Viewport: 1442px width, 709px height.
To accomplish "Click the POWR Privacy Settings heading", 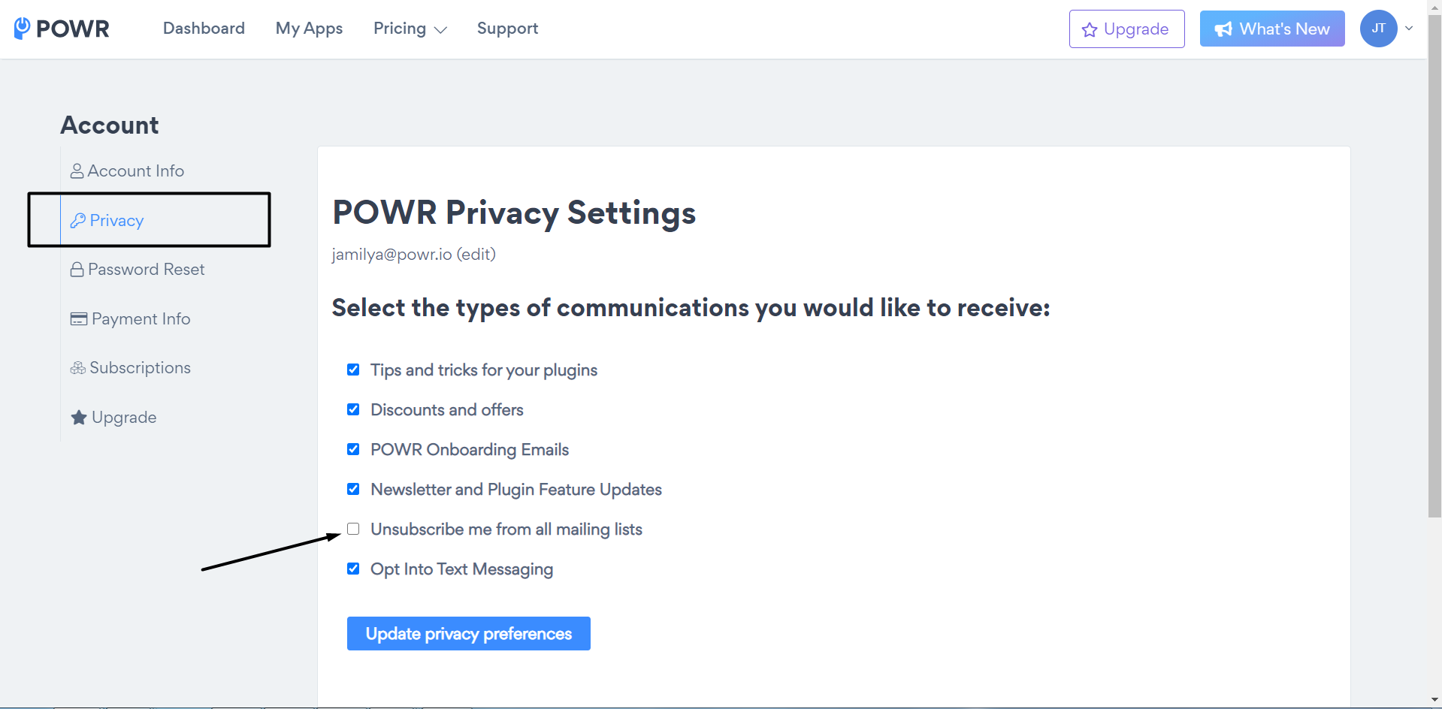I will pos(514,213).
